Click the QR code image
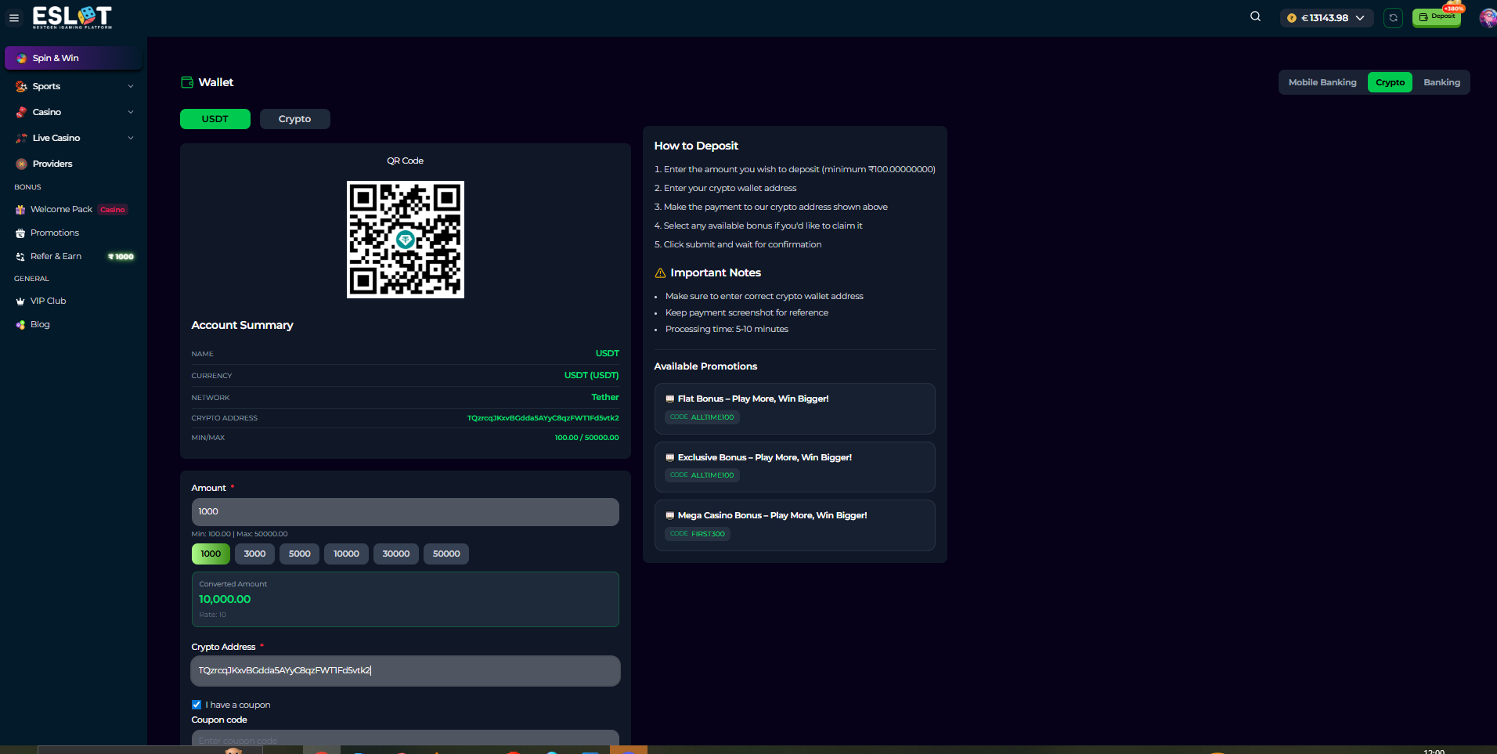The image size is (1497, 754). pos(406,240)
